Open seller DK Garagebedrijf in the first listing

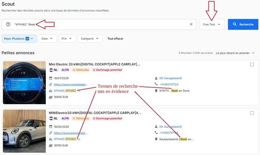(x=170, y=78)
